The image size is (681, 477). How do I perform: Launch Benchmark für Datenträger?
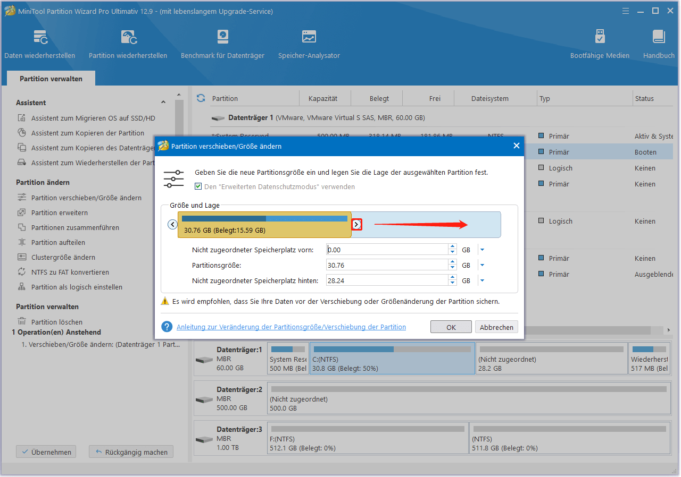[222, 44]
